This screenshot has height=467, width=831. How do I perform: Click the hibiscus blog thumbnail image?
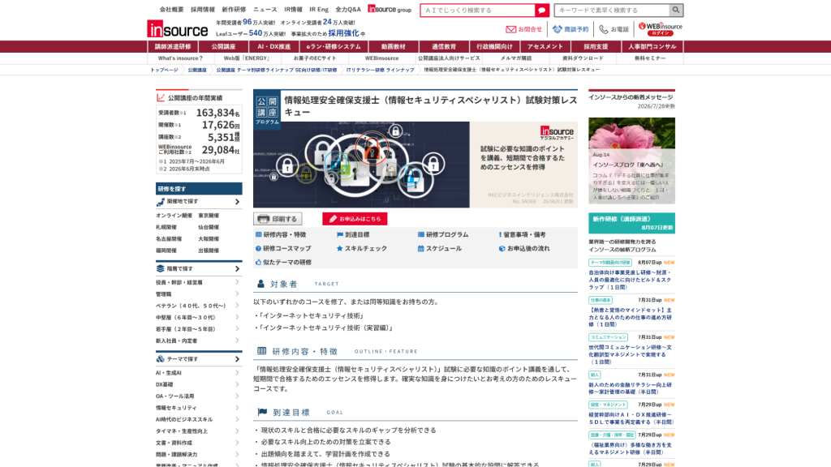coord(631,161)
